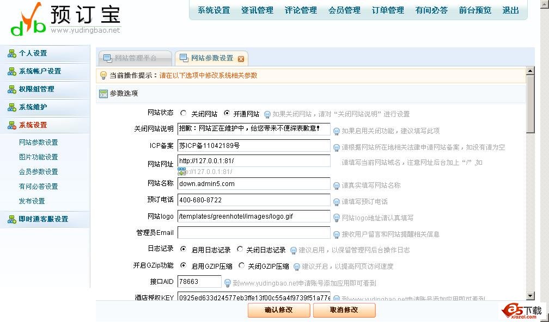Viewport: 549px width, 322px height.
Task: Expand the 个人设置 sidebar section
Action: (x=45, y=53)
